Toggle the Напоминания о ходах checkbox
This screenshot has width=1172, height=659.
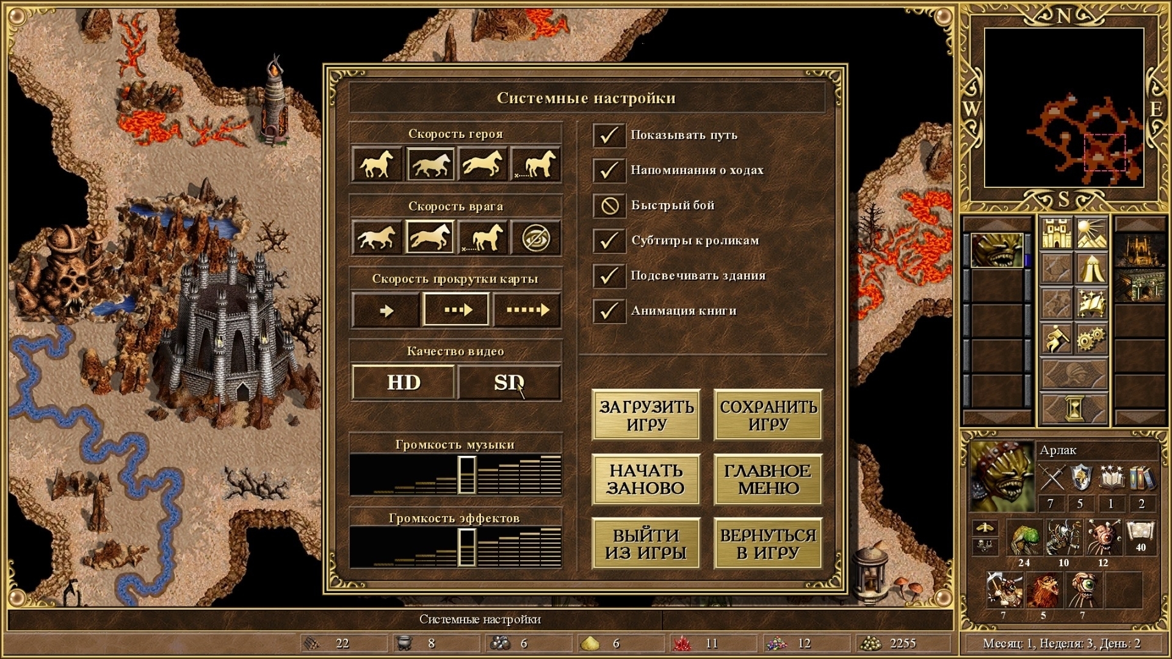click(x=609, y=170)
